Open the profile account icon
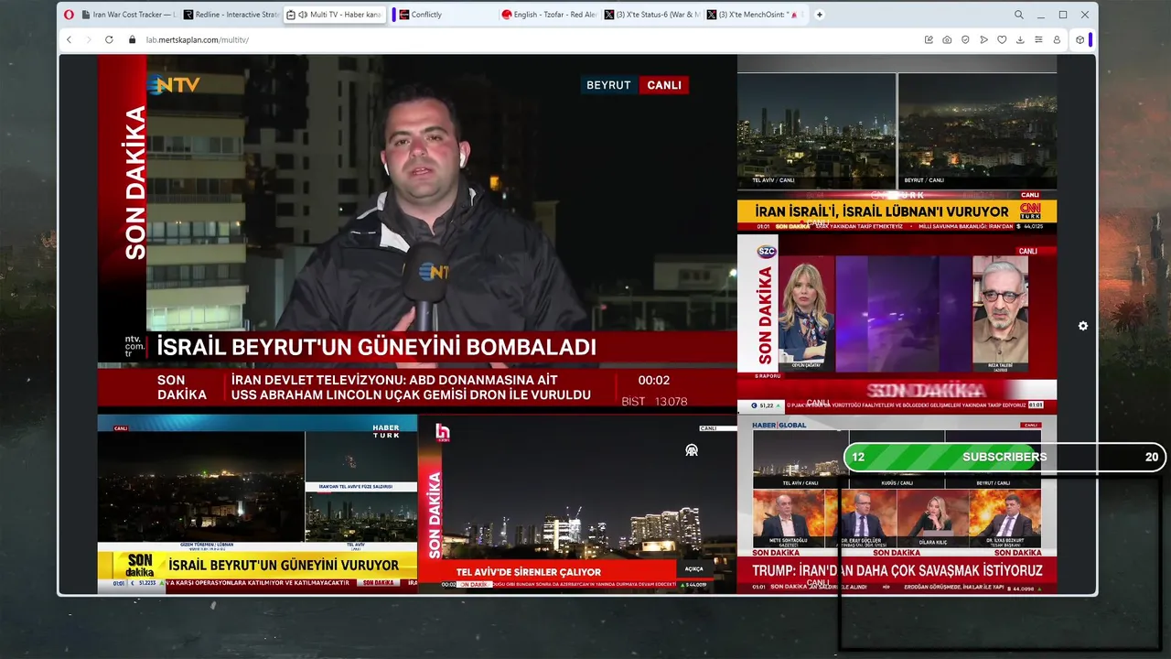 pos(1057,40)
